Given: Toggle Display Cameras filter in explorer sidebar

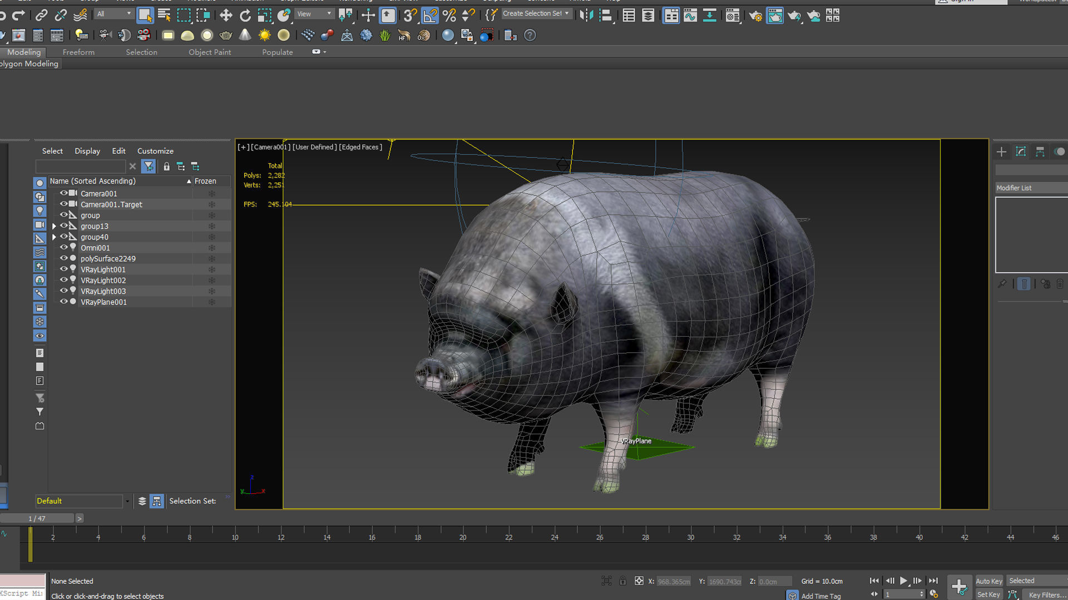Looking at the screenshot, I should (x=39, y=224).
